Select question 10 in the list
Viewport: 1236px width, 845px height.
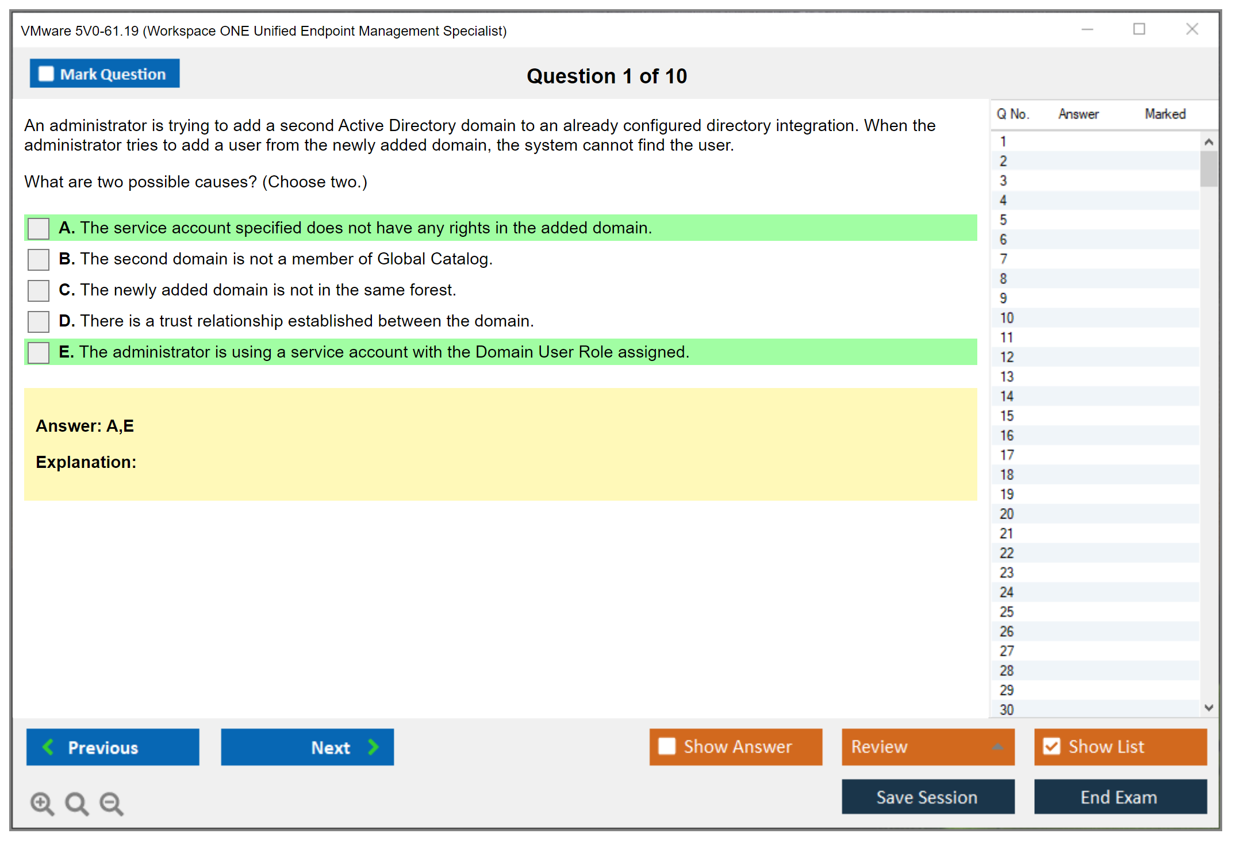click(1007, 318)
